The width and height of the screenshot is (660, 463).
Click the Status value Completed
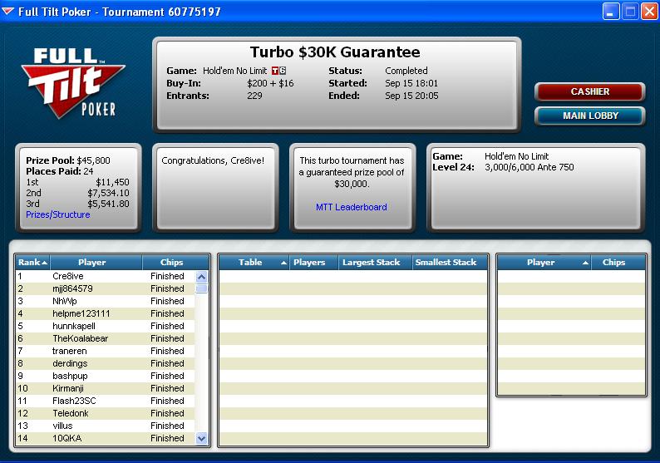(x=406, y=71)
